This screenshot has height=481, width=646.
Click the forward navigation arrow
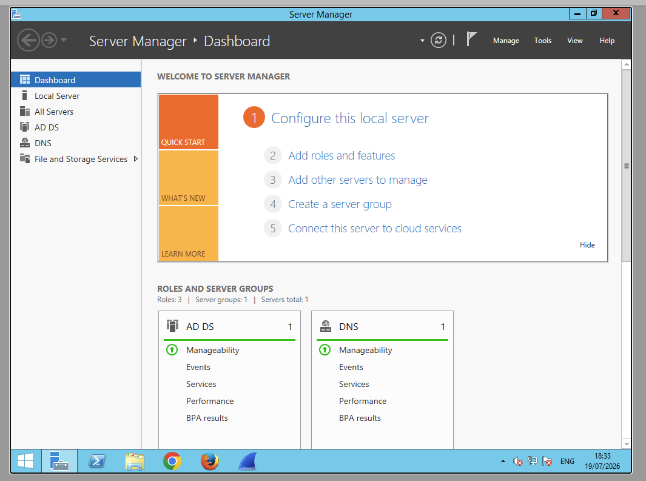pos(49,41)
